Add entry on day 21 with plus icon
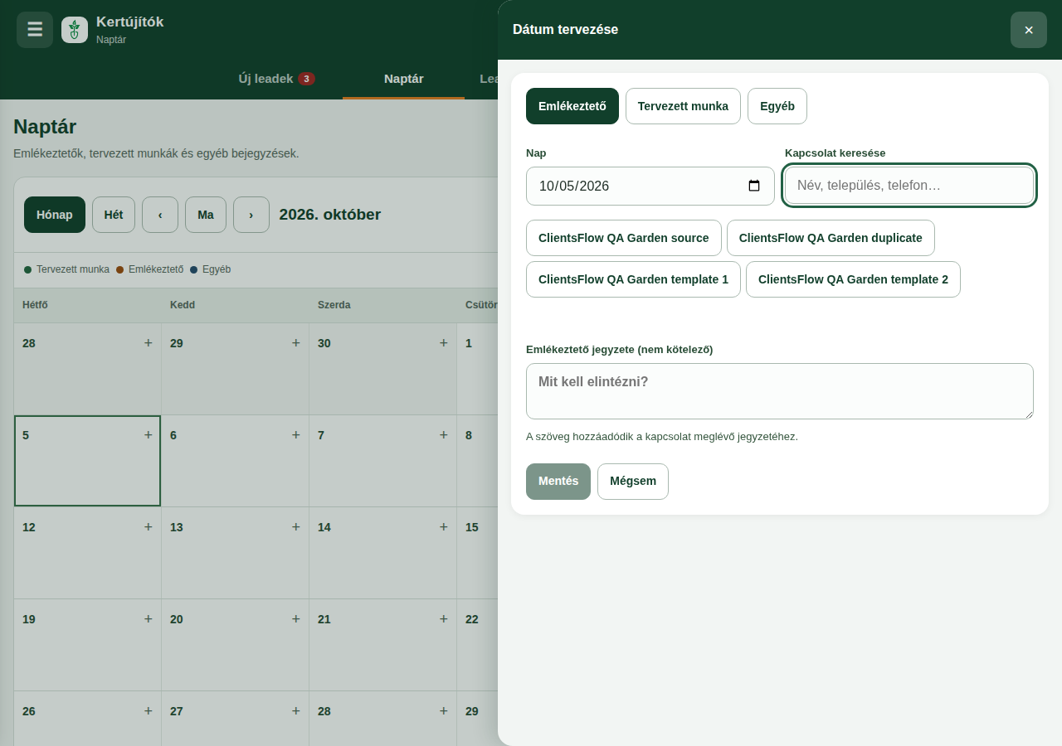This screenshot has width=1062, height=746. pyautogui.click(x=444, y=618)
